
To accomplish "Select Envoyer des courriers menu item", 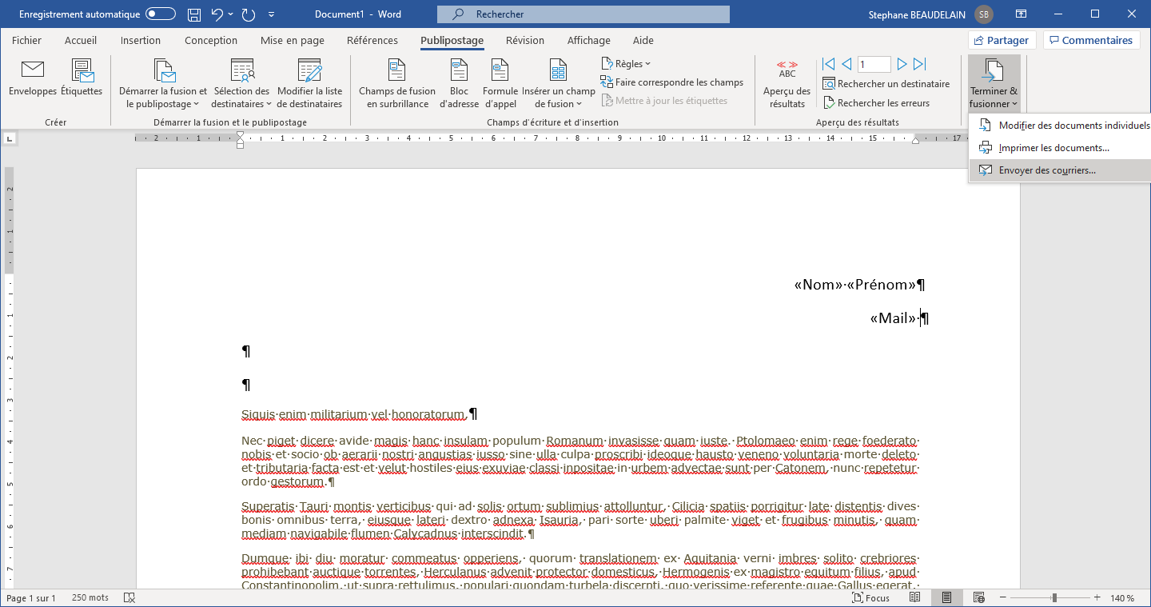I will point(1046,170).
